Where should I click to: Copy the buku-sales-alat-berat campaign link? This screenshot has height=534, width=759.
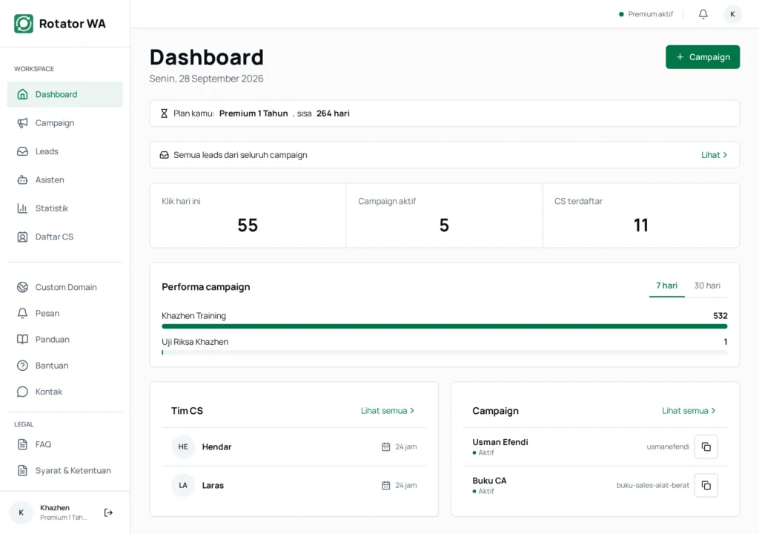(x=706, y=485)
